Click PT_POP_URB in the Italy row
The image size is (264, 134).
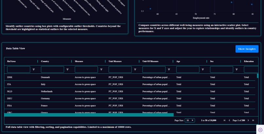pyautogui.click(x=116, y=84)
